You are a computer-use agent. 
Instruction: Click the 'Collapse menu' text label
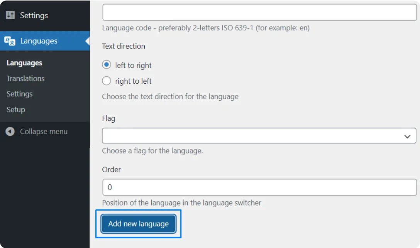44,131
